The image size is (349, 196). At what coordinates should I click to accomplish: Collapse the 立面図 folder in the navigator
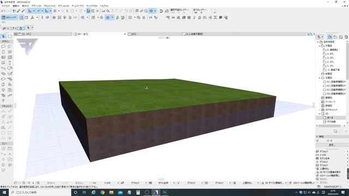[320, 78]
